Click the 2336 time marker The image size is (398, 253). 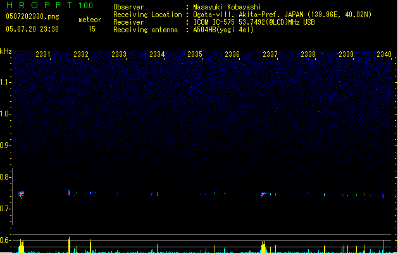[232, 54]
